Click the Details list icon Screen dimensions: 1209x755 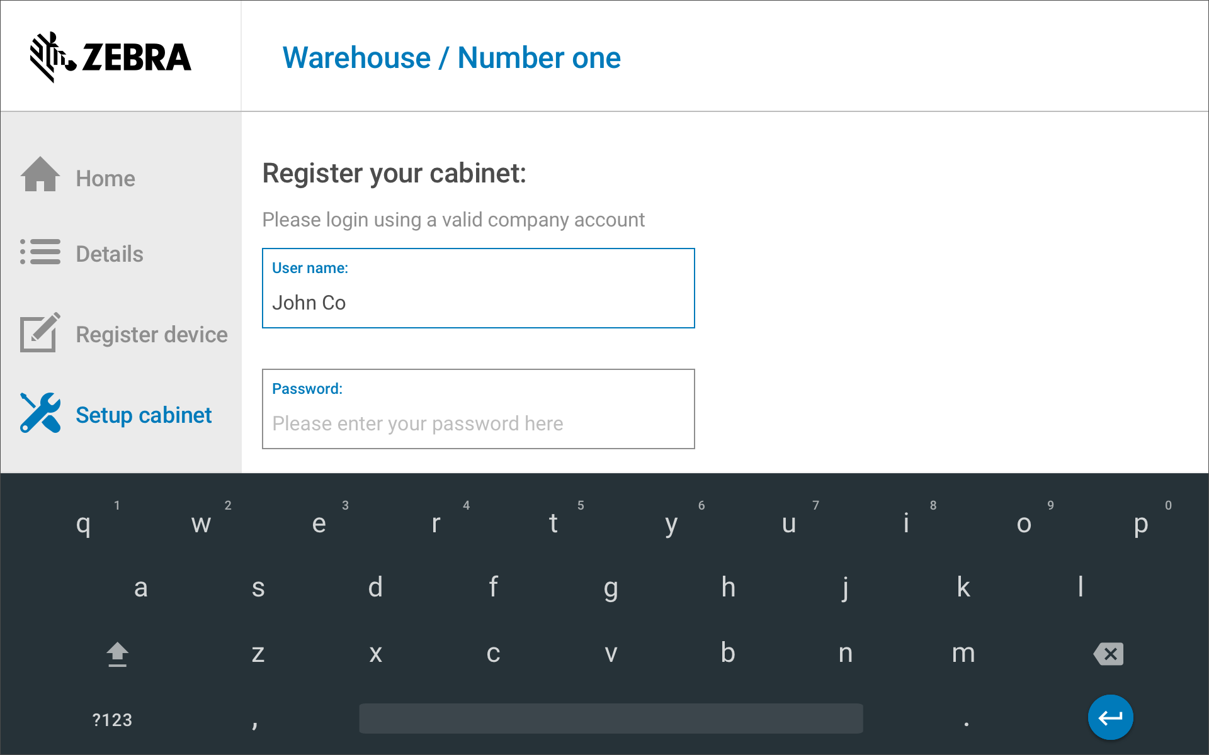coord(40,252)
